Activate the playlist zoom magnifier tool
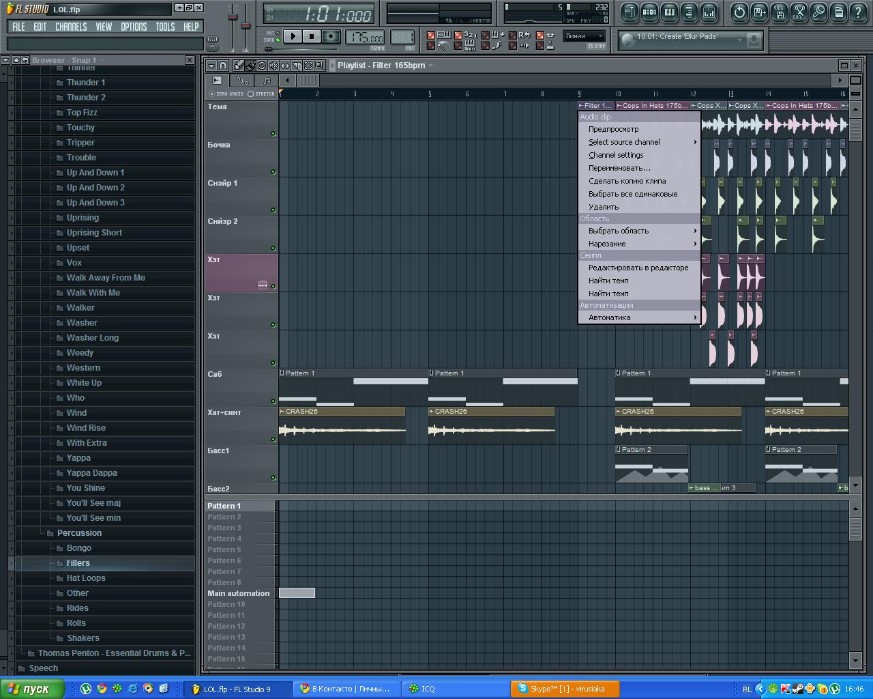873x699 pixels. [x=319, y=66]
